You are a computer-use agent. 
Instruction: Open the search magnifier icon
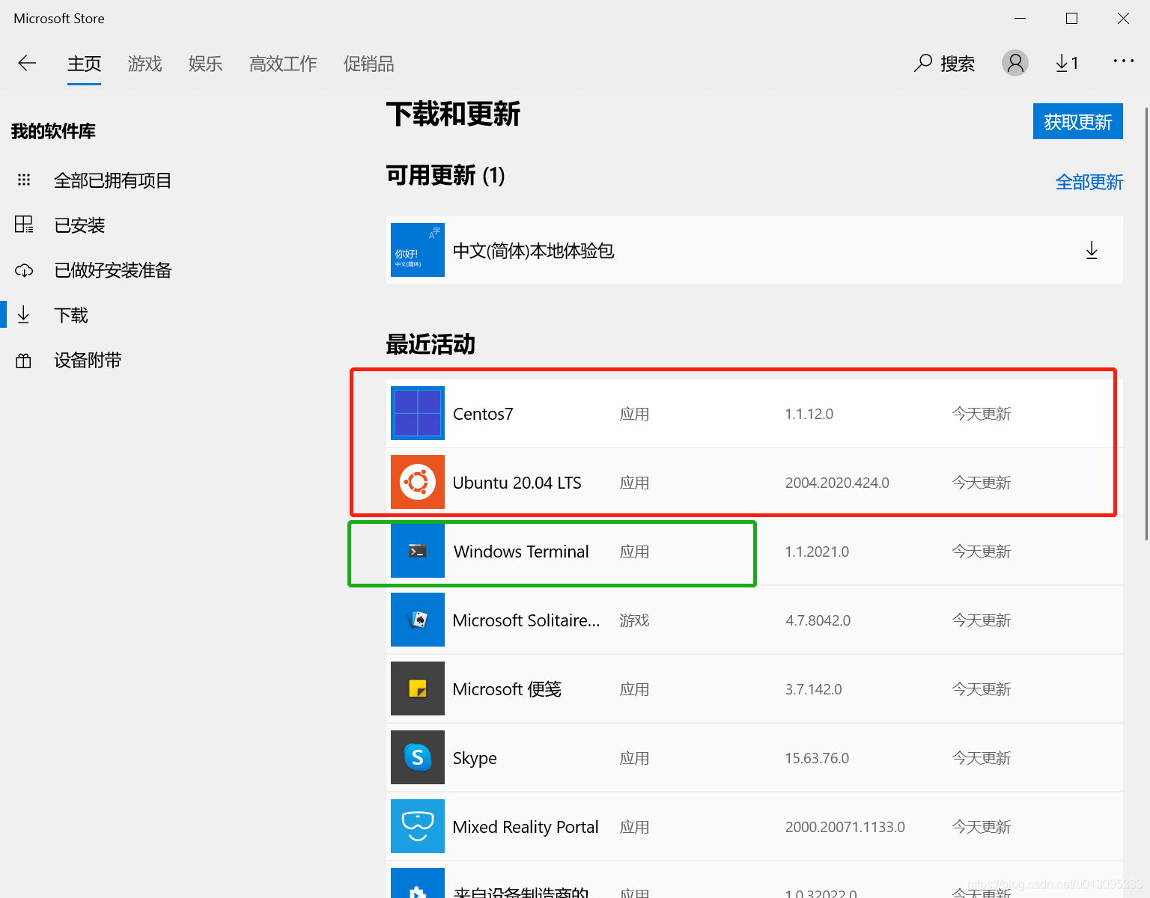(x=923, y=63)
